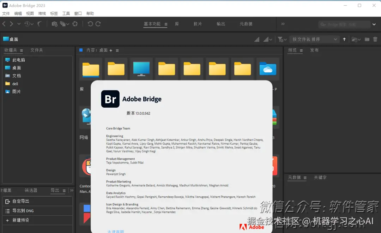
Task: Click the Br logo in the about dialog
Action: tap(110, 99)
